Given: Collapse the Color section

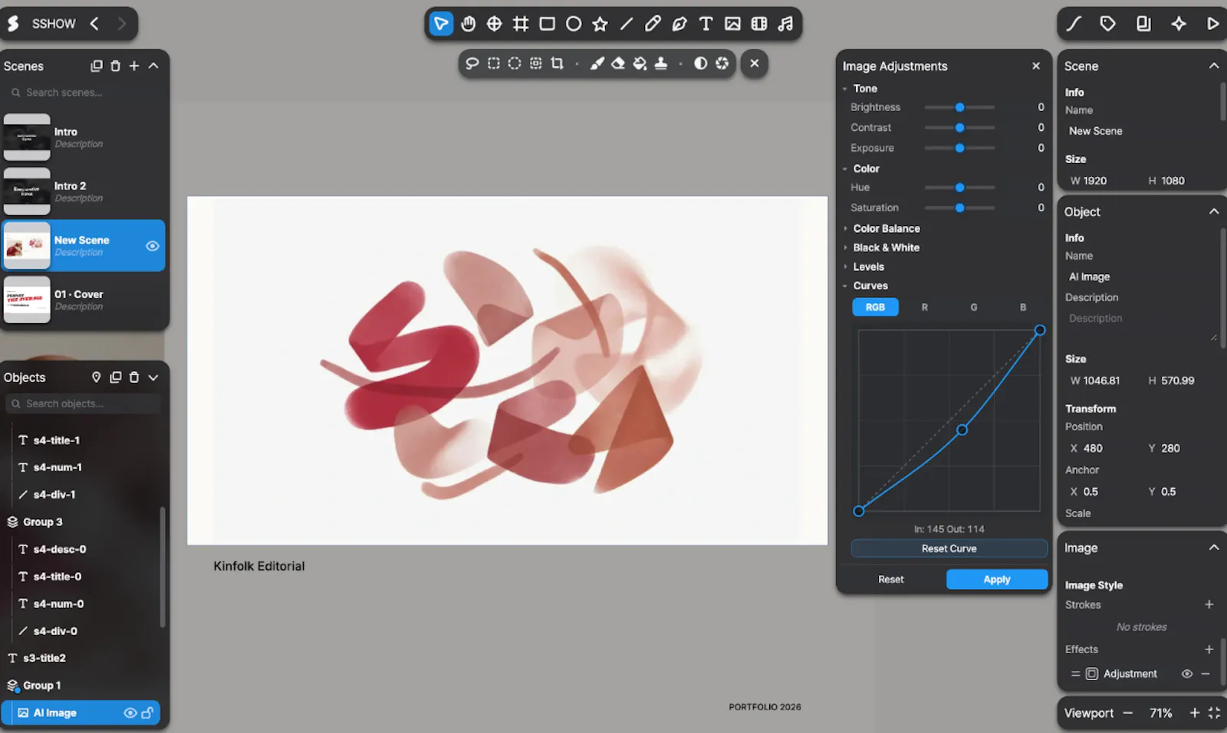Looking at the screenshot, I should coord(845,169).
